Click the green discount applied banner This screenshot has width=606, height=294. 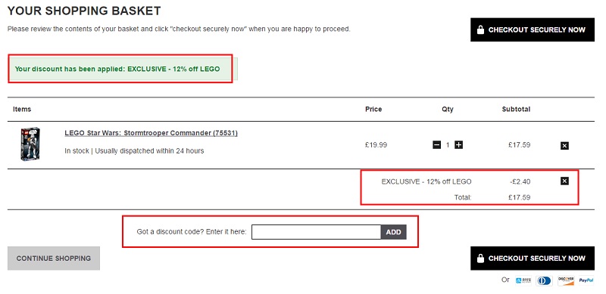click(123, 69)
